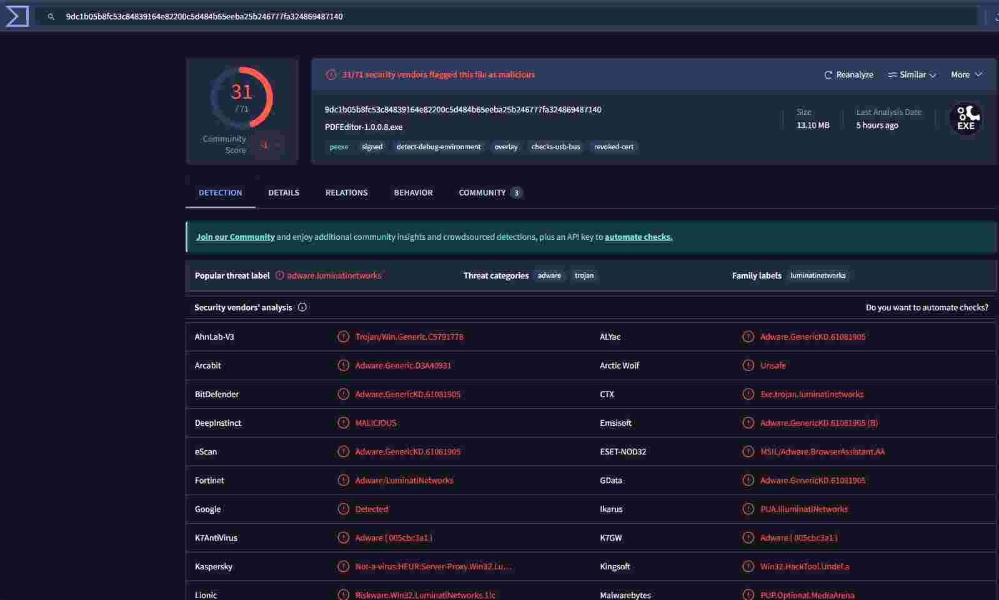Click the alert icon beside adware.luminatinetworks label
The height and width of the screenshot is (600, 999).
tap(280, 275)
